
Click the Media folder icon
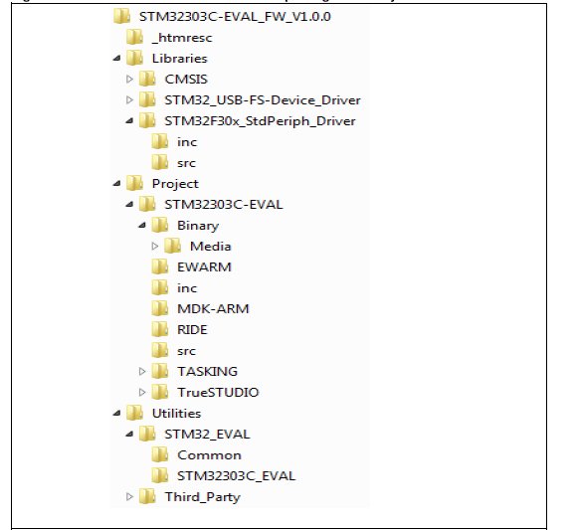click(x=173, y=246)
